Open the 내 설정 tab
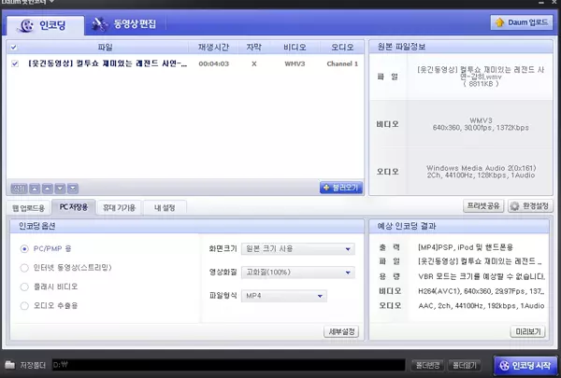Screen dimensions: 561x378 pos(165,207)
